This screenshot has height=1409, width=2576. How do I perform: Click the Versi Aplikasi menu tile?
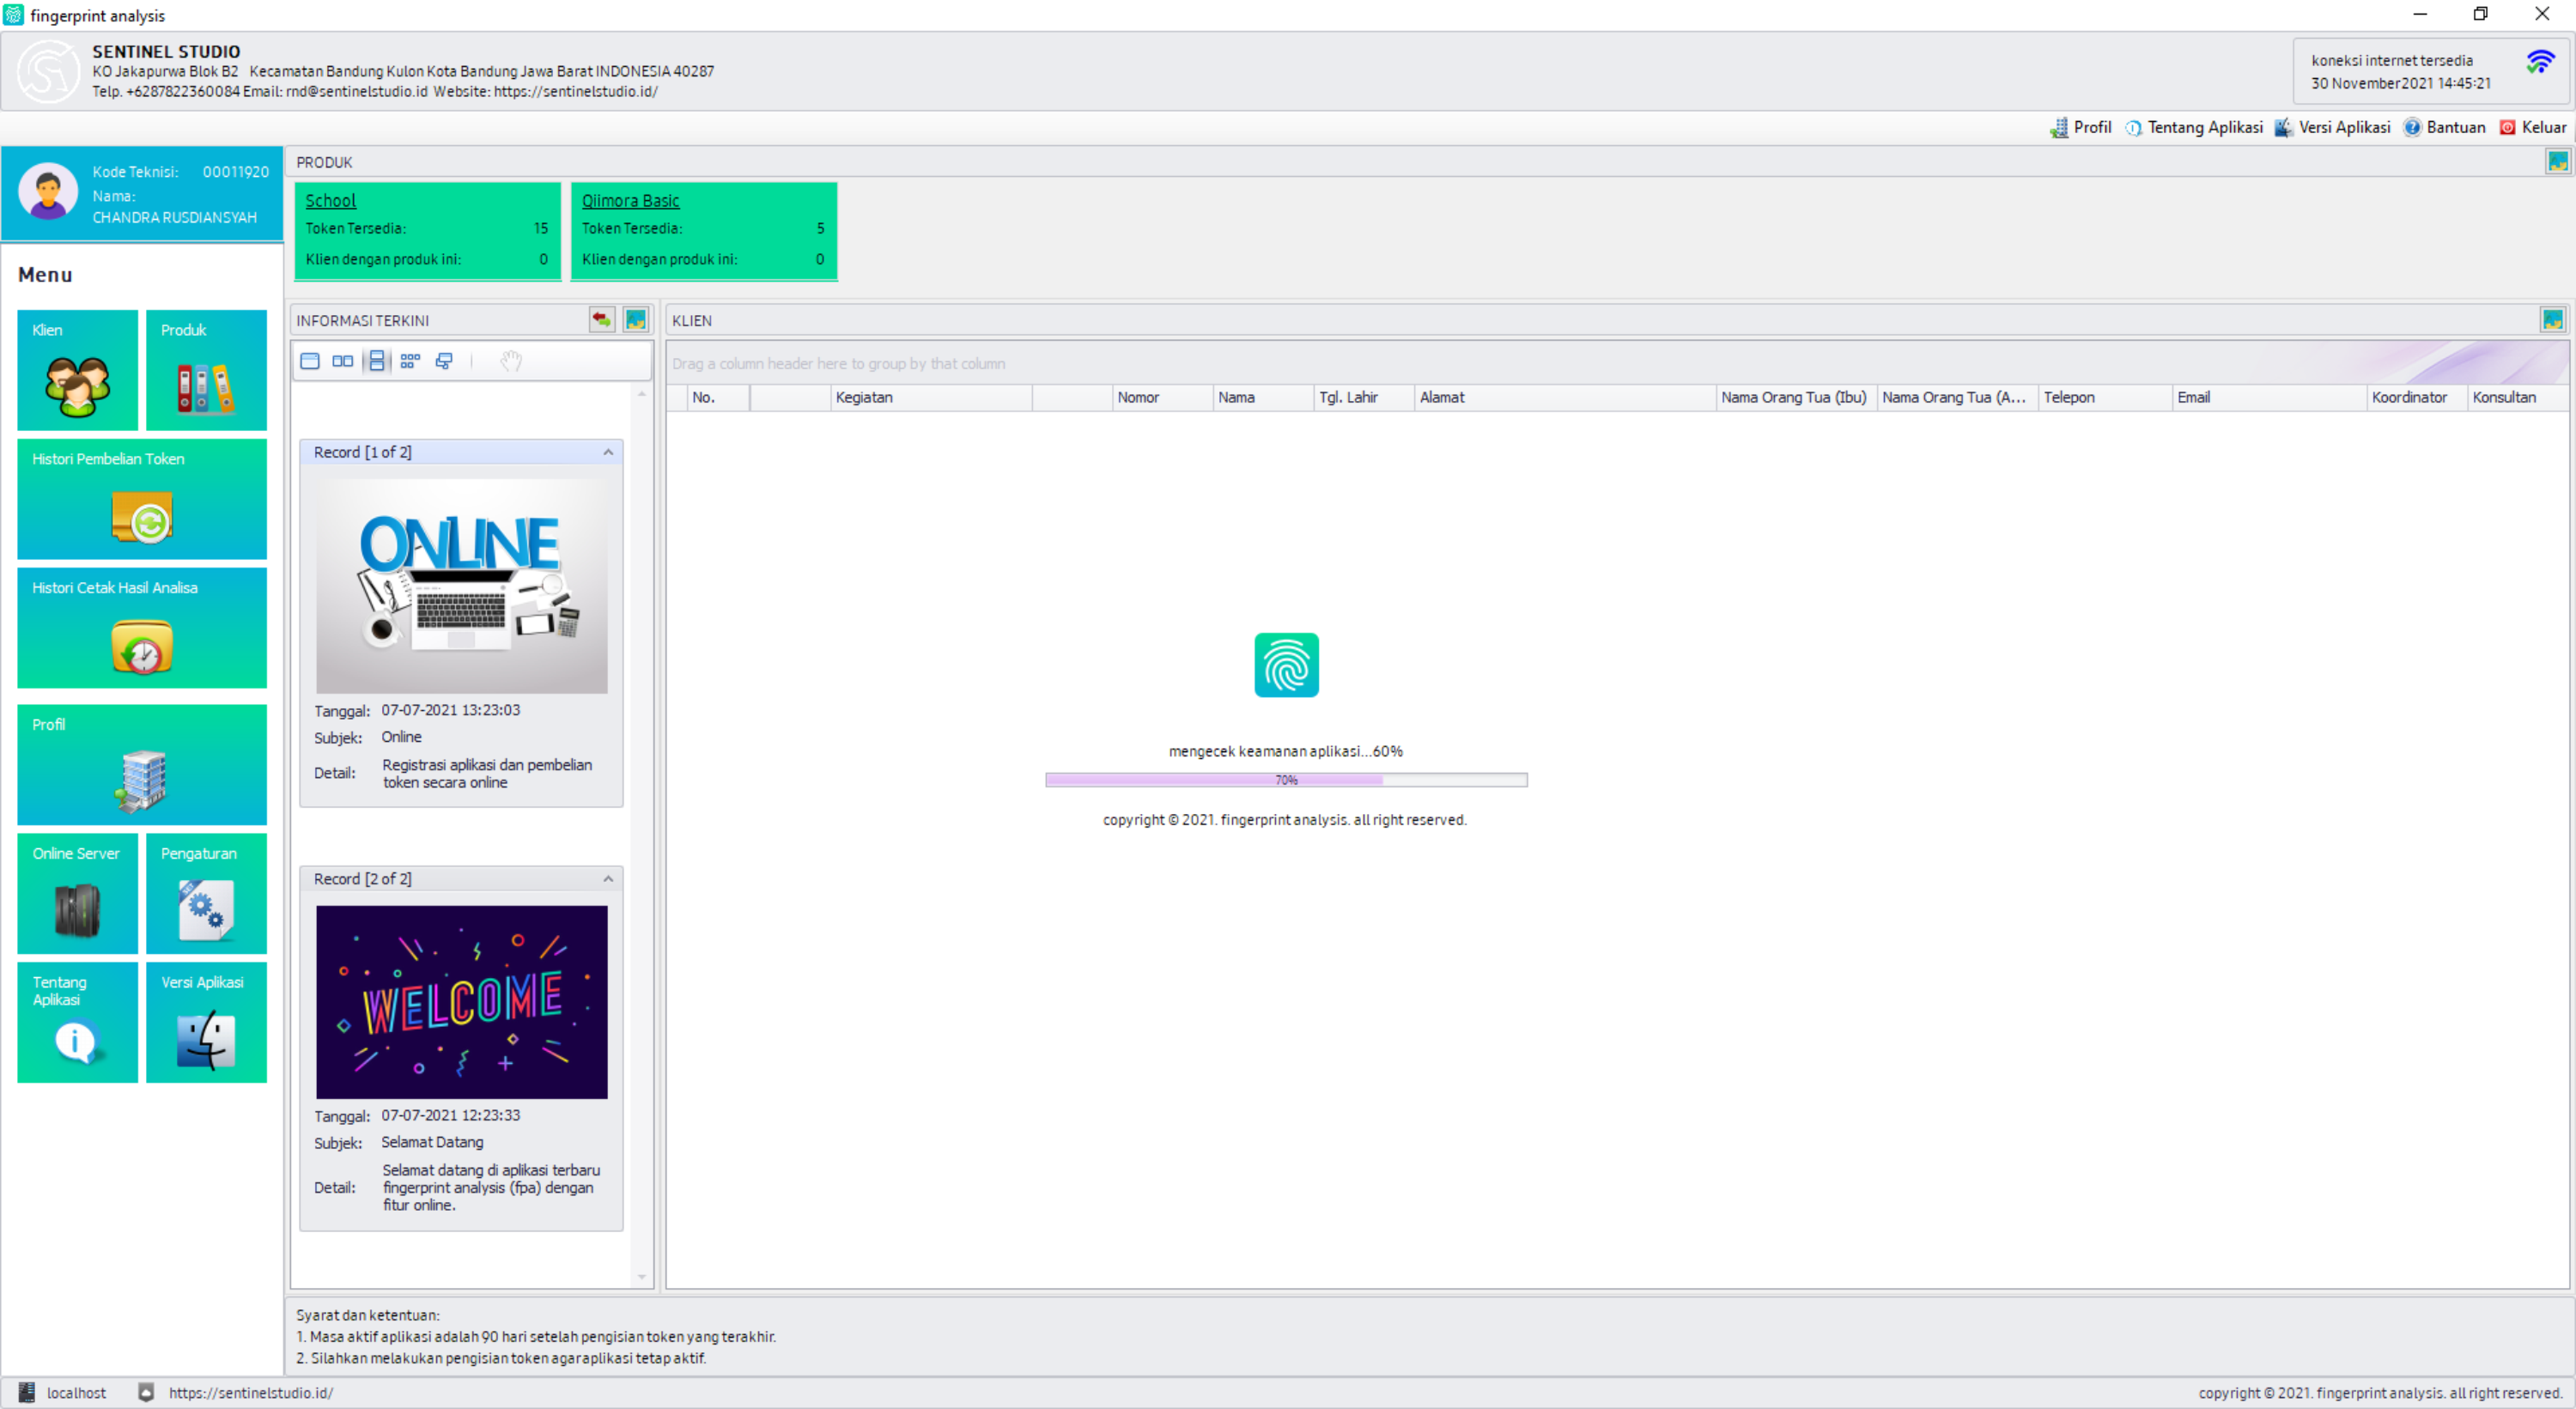tap(206, 1022)
